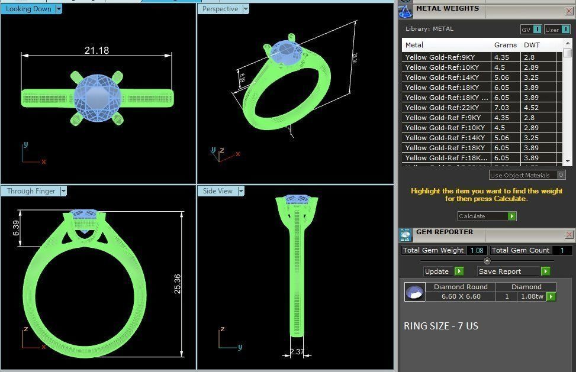Select the Yellow Gold-Ref:22KY row
The height and width of the screenshot is (372, 576).
[x=482, y=108]
